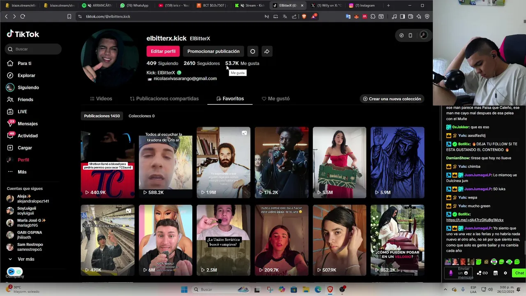Bookmark this page icon in address bar

[x=69, y=16]
